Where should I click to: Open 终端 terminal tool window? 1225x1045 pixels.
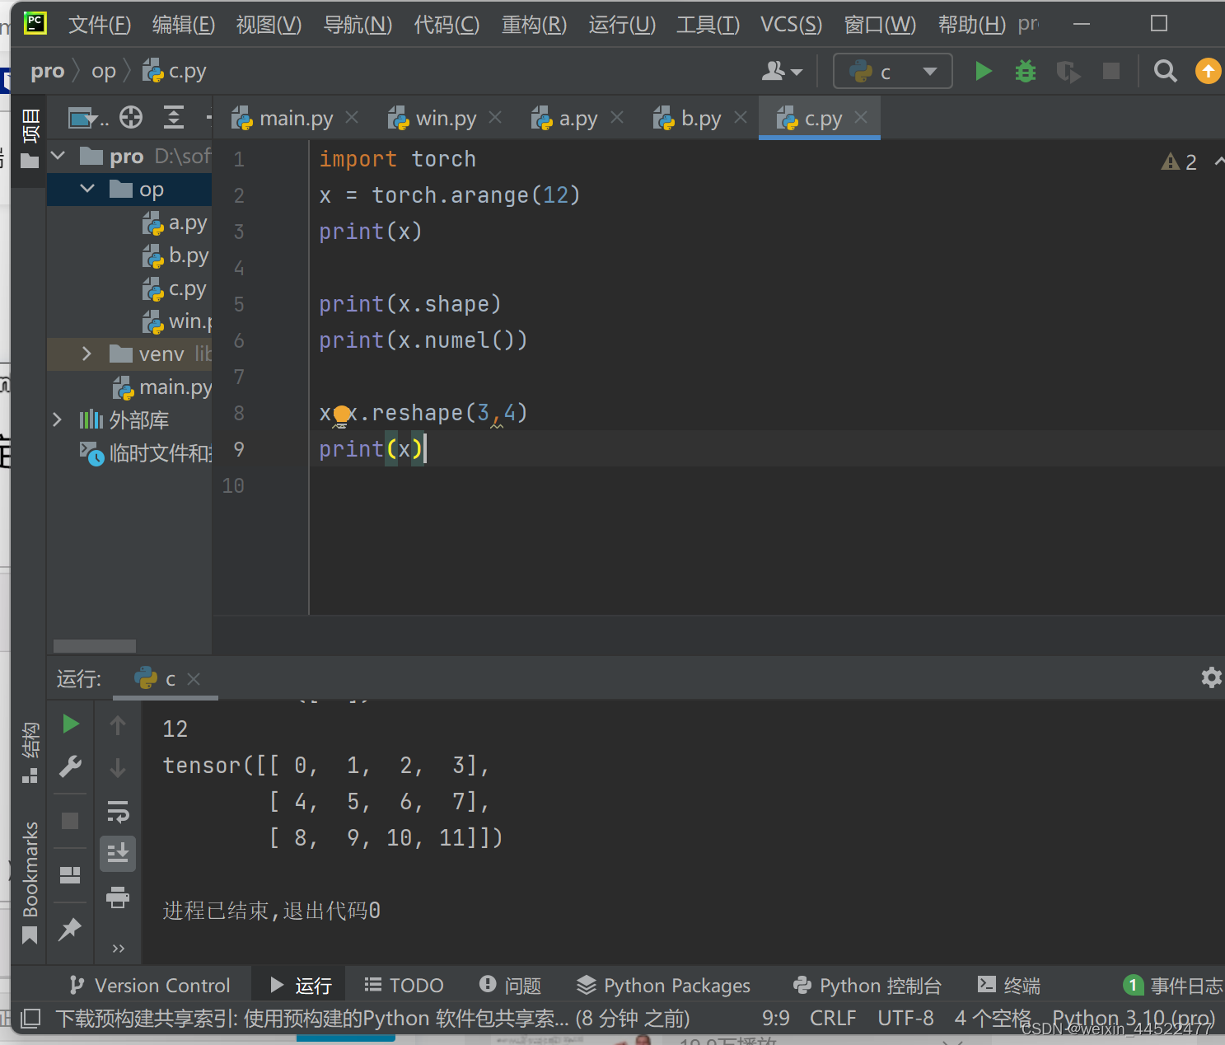click(x=1009, y=985)
